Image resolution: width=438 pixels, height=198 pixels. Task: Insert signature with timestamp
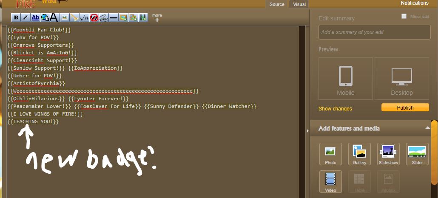coord(104,17)
